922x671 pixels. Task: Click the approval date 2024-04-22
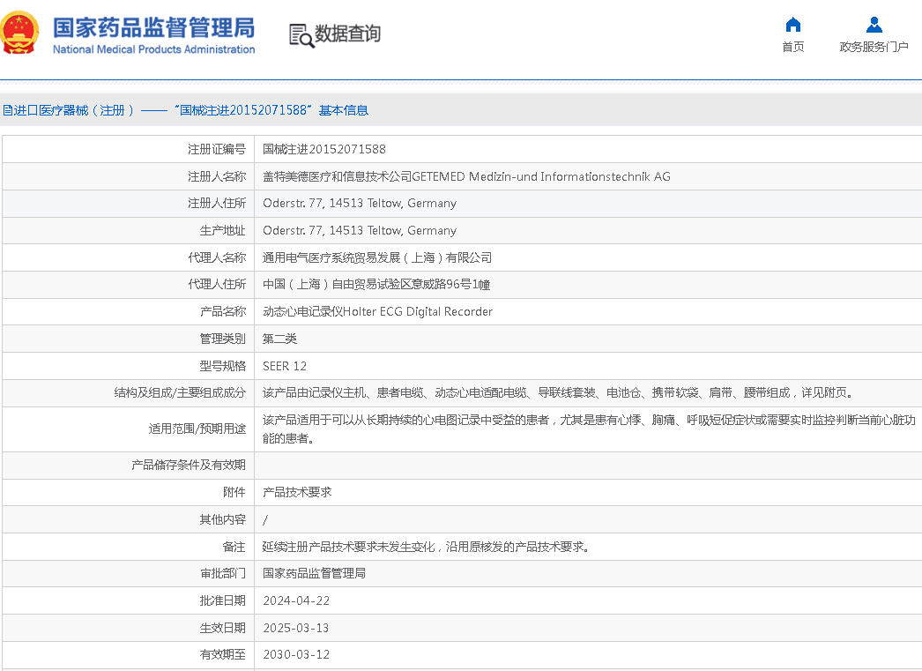(296, 600)
